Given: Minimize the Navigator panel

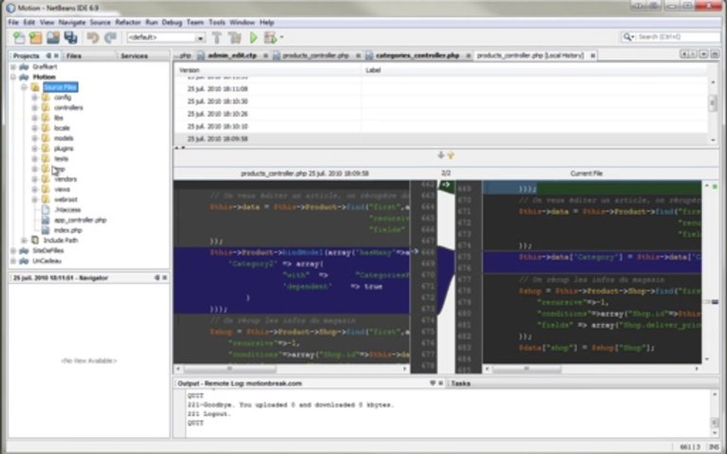Looking at the screenshot, I should pos(157,277).
